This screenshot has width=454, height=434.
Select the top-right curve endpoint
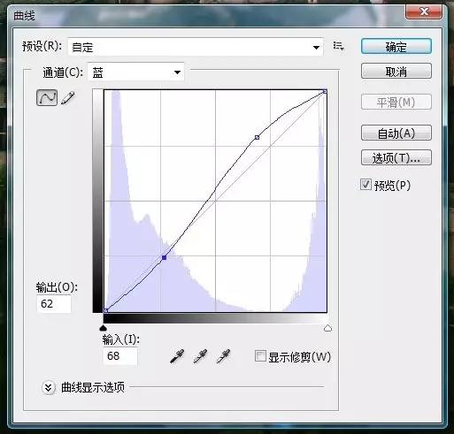(x=325, y=92)
